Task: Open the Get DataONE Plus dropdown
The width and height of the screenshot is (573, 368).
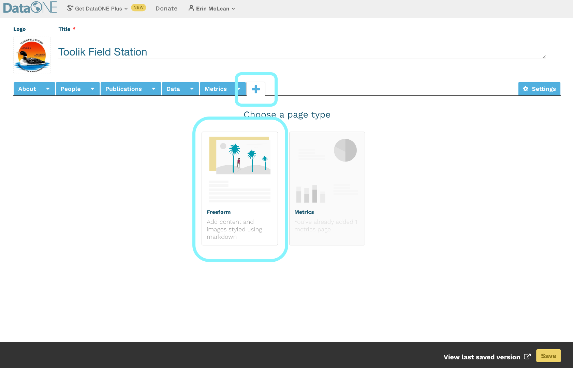Action: [x=97, y=9]
